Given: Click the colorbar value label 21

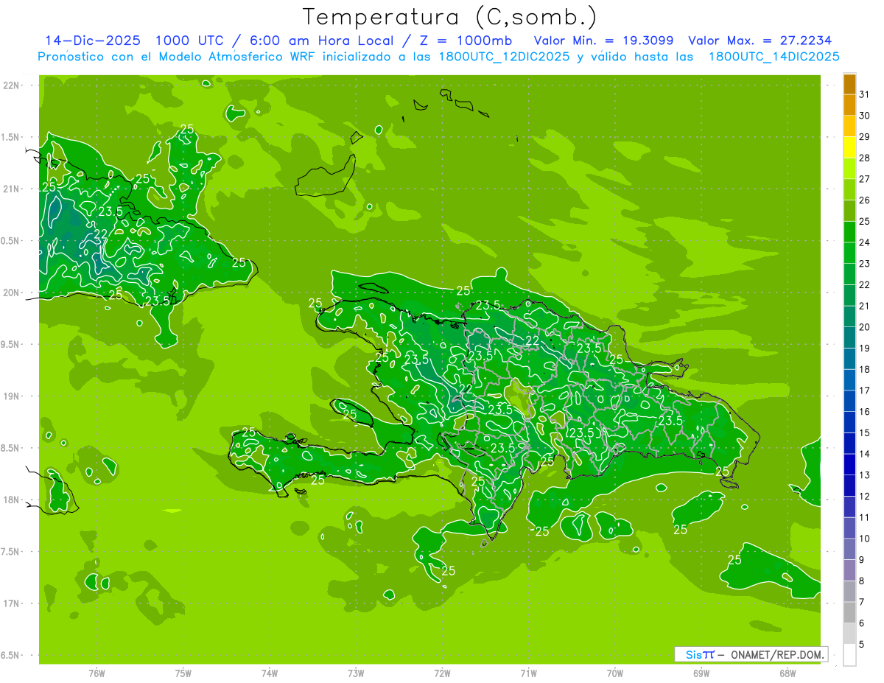Looking at the screenshot, I should click(864, 306).
